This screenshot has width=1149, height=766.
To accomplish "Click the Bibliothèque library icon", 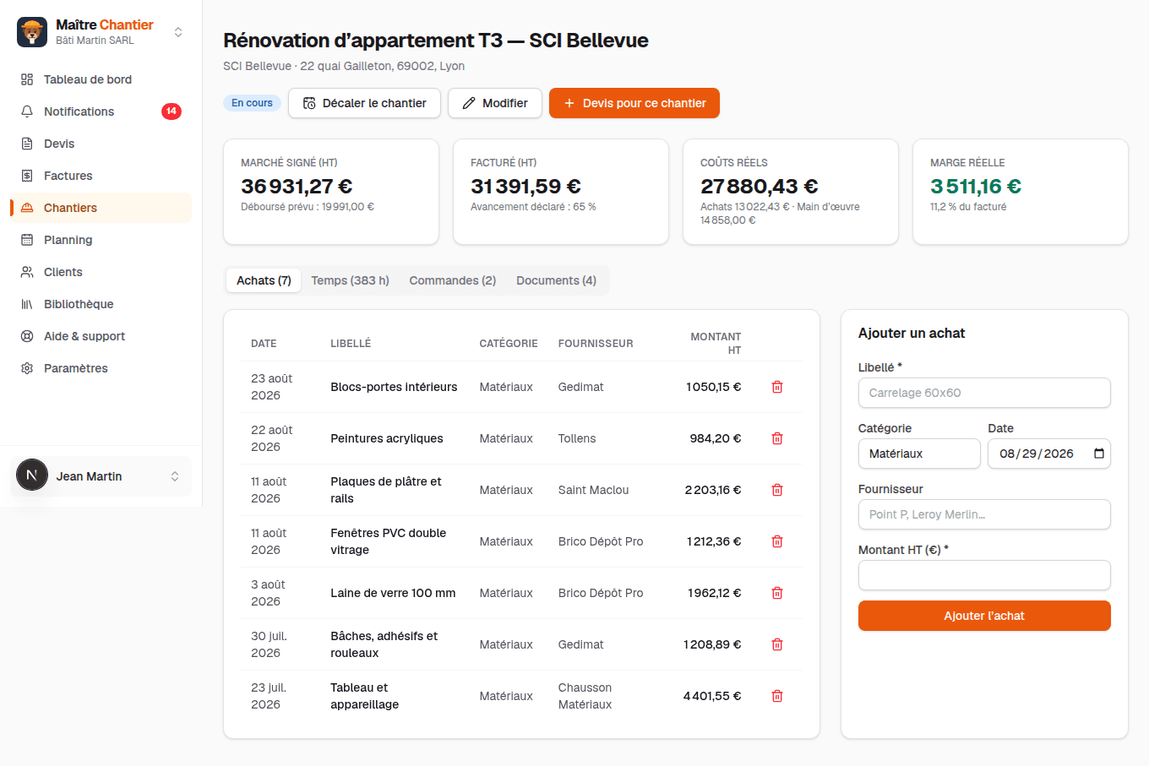I will 27,304.
